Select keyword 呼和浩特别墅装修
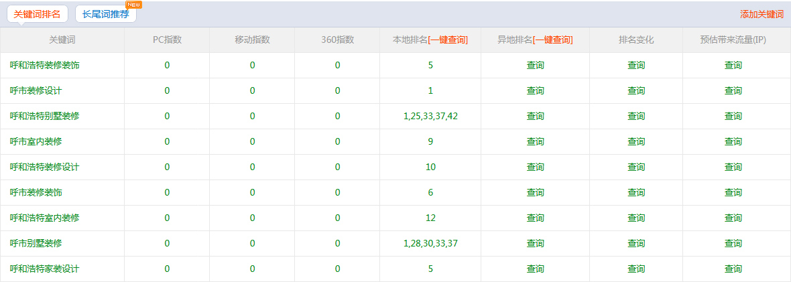 pos(45,117)
